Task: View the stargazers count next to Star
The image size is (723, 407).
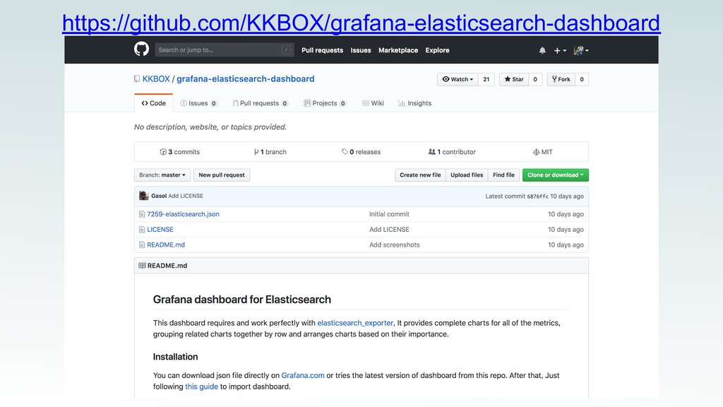Action: (535, 79)
